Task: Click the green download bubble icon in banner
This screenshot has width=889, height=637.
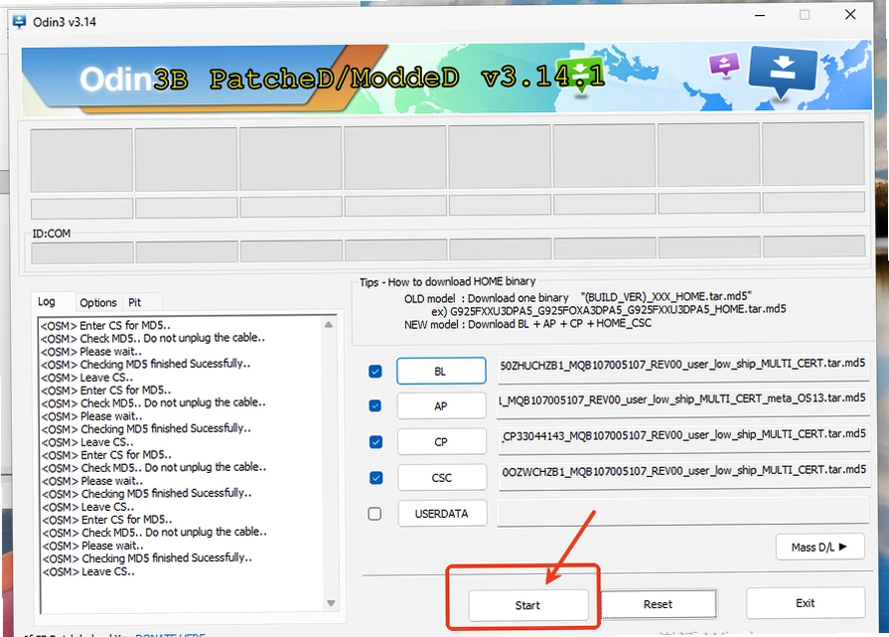Action: click(580, 76)
